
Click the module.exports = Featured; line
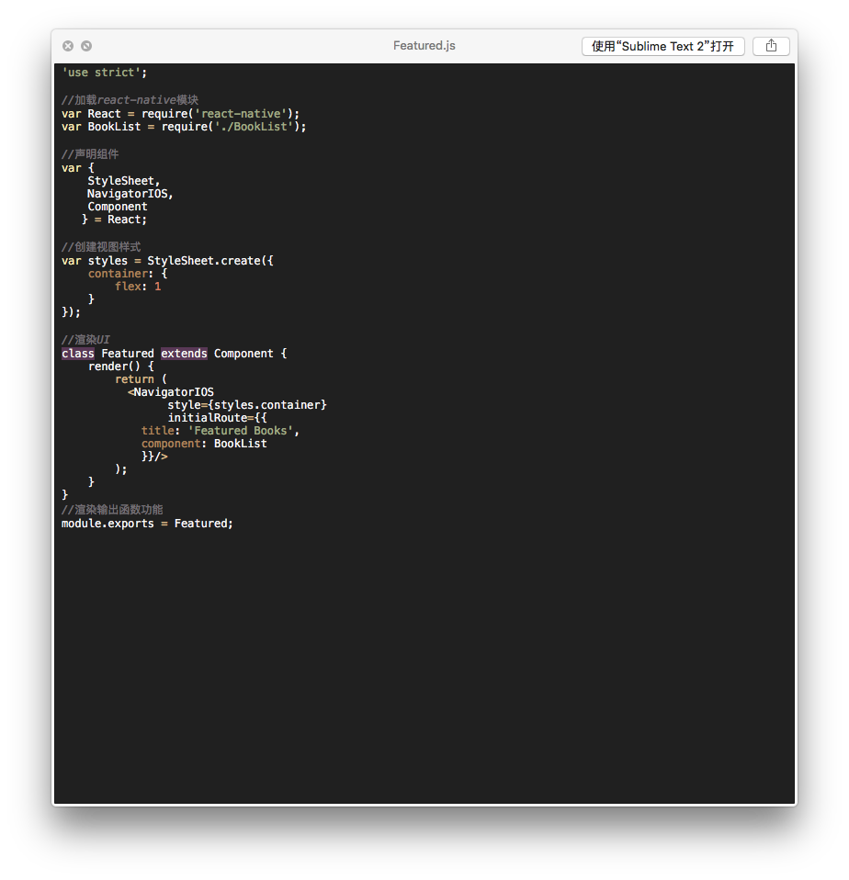(x=147, y=524)
